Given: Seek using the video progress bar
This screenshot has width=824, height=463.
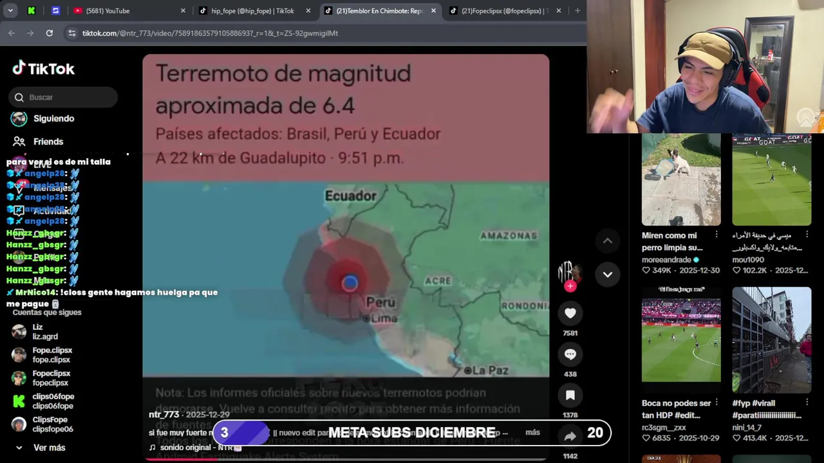Looking at the screenshot, I should point(346,460).
